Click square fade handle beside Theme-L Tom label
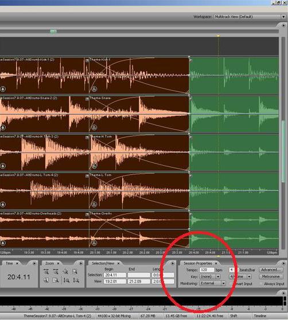The height and width of the screenshot is (320, 288). [x=87, y=175]
